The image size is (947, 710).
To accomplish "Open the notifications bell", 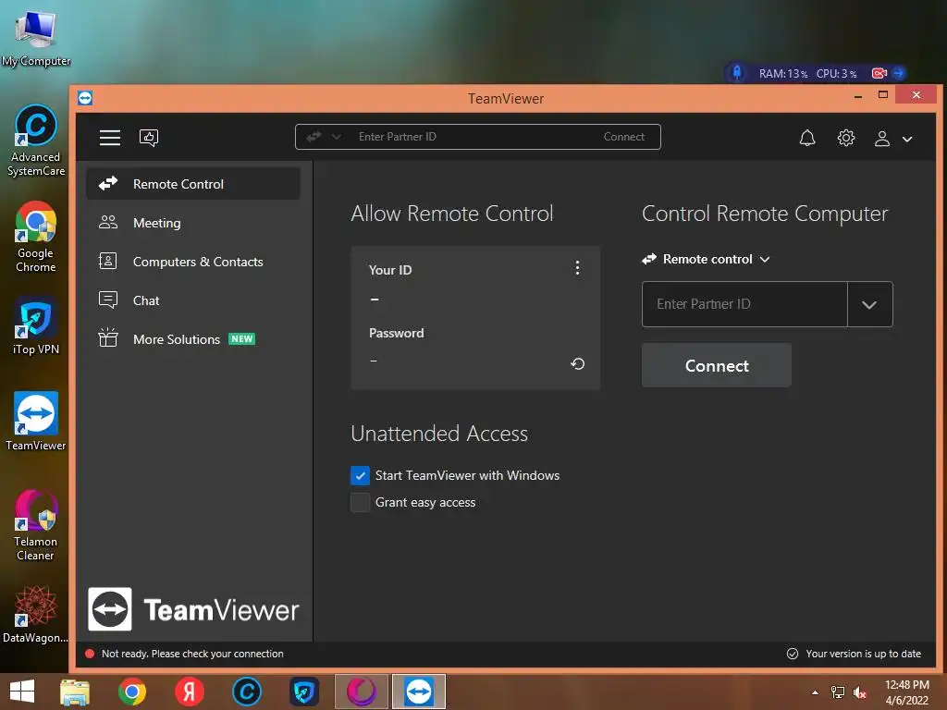I will (x=807, y=139).
